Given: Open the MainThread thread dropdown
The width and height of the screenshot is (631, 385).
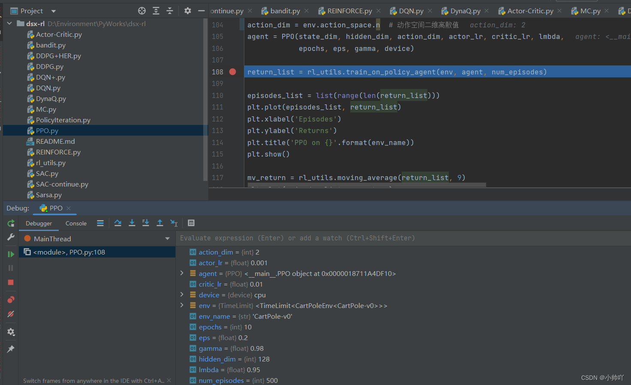Looking at the screenshot, I should pos(167,239).
